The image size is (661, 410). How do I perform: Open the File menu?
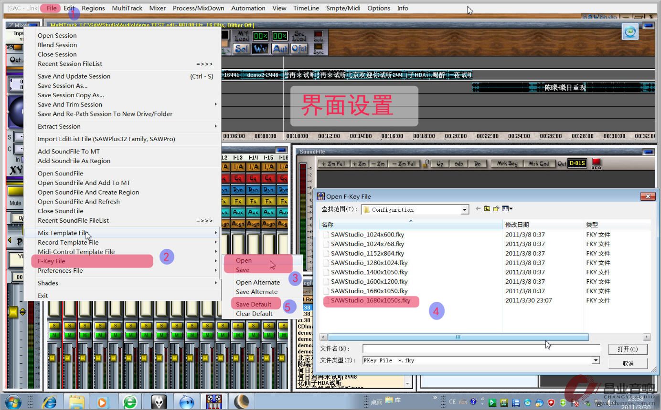[x=52, y=8]
